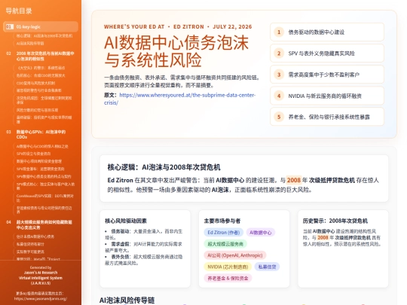Open 被忽视的警告与行业自我表彰 entry

tap(39, 90)
